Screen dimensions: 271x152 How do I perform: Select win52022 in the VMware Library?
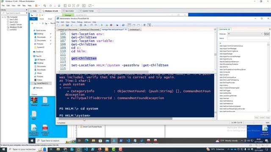13,30
